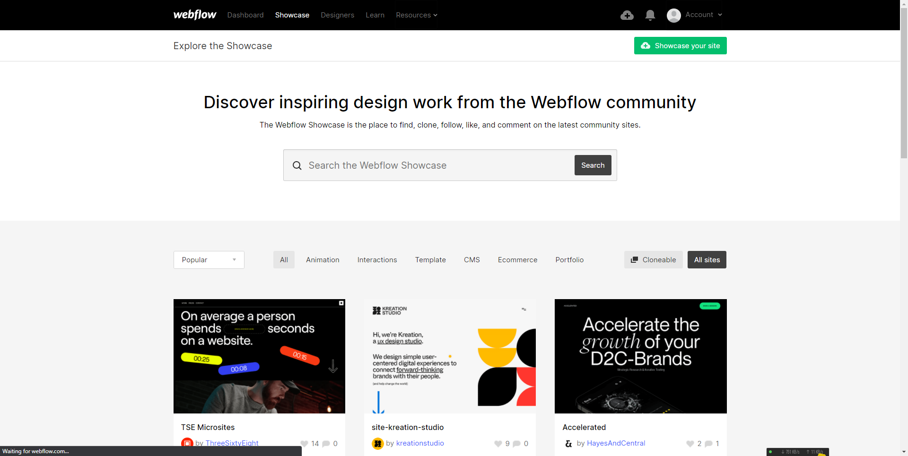Open author link HayesAndCentral
This screenshot has height=456, width=908.
616,443
